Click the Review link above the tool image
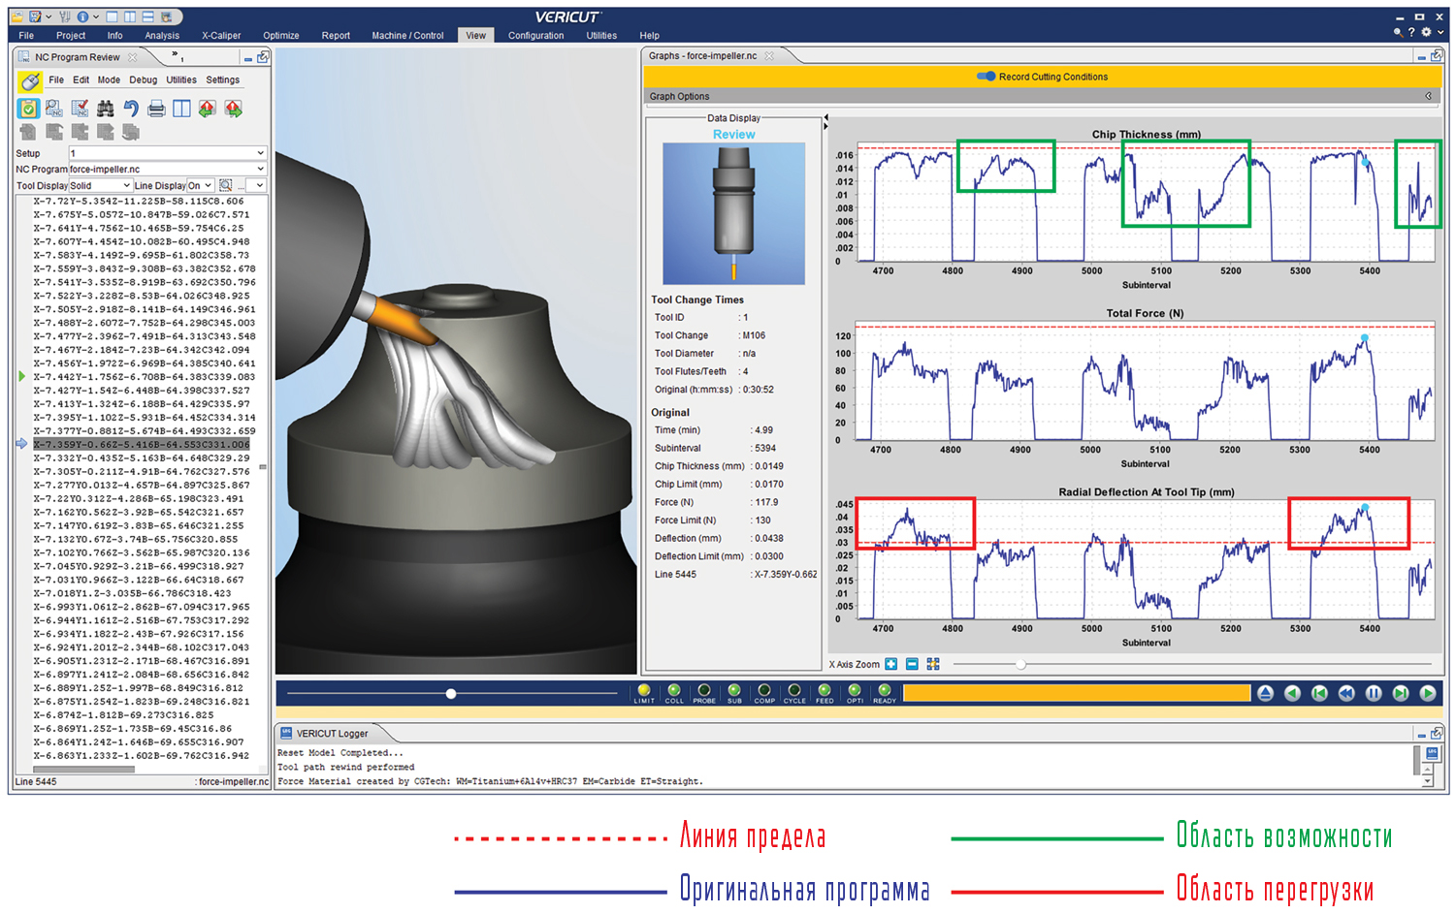The image size is (1456, 914). point(733,135)
